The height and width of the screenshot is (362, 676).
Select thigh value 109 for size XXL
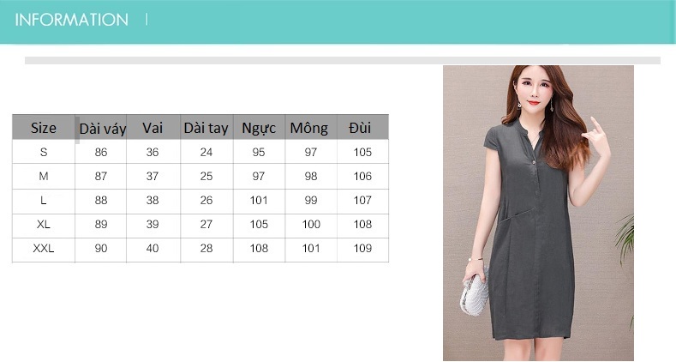(362, 248)
